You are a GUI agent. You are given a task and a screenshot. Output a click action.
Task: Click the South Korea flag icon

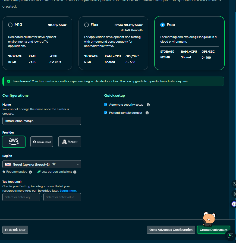pyautogui.click(x=8, y=164)
